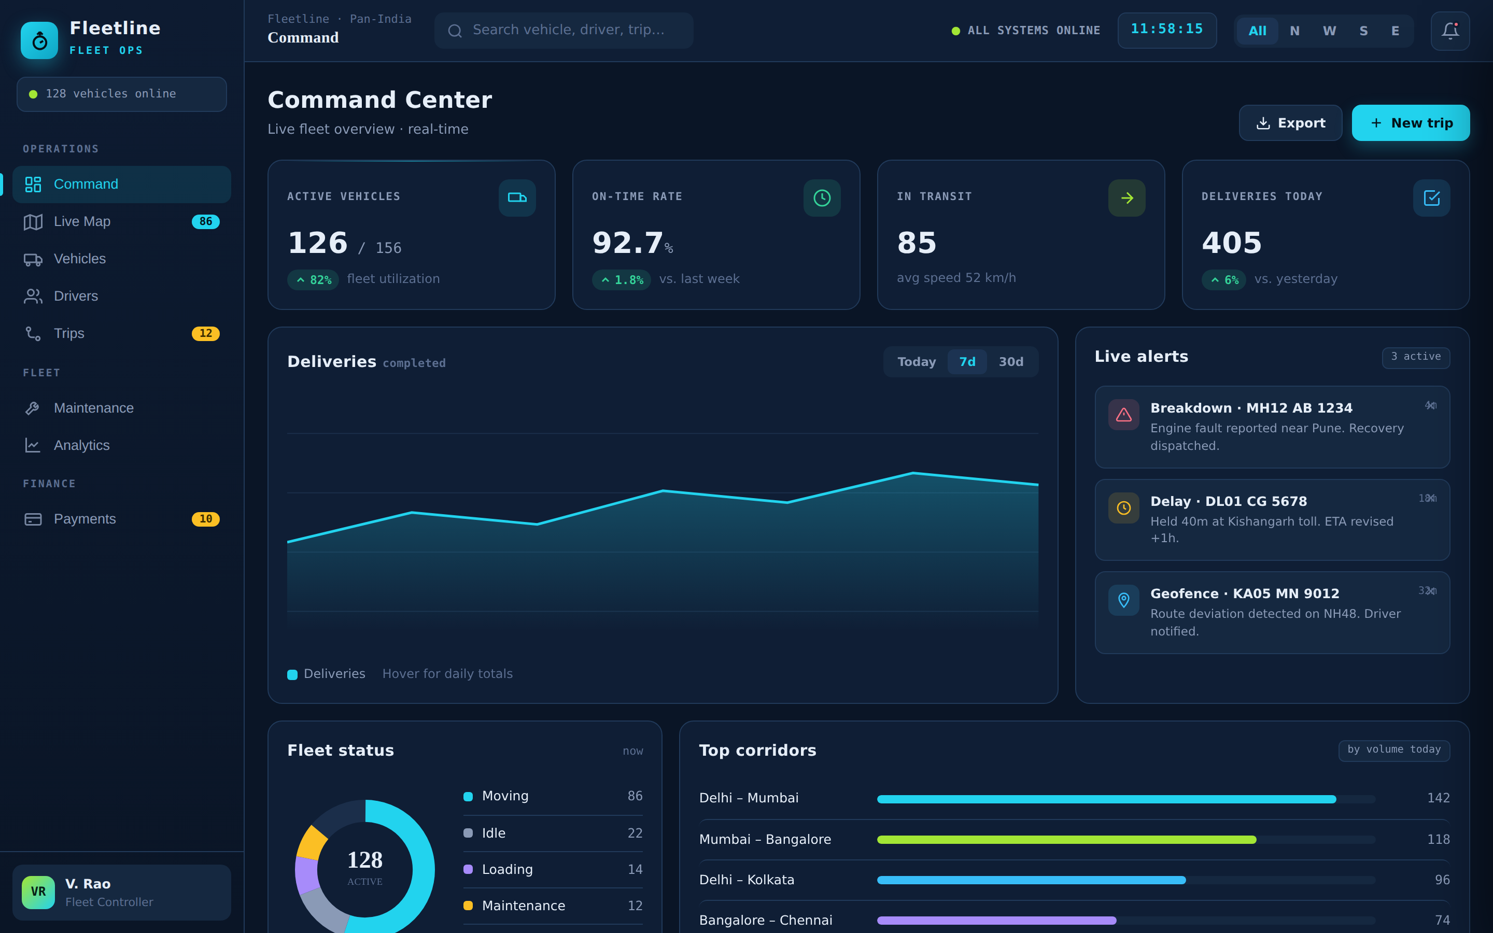1493x933 pixels.
Task: Click the Active Vehicles truck icon
Action: 517,197
